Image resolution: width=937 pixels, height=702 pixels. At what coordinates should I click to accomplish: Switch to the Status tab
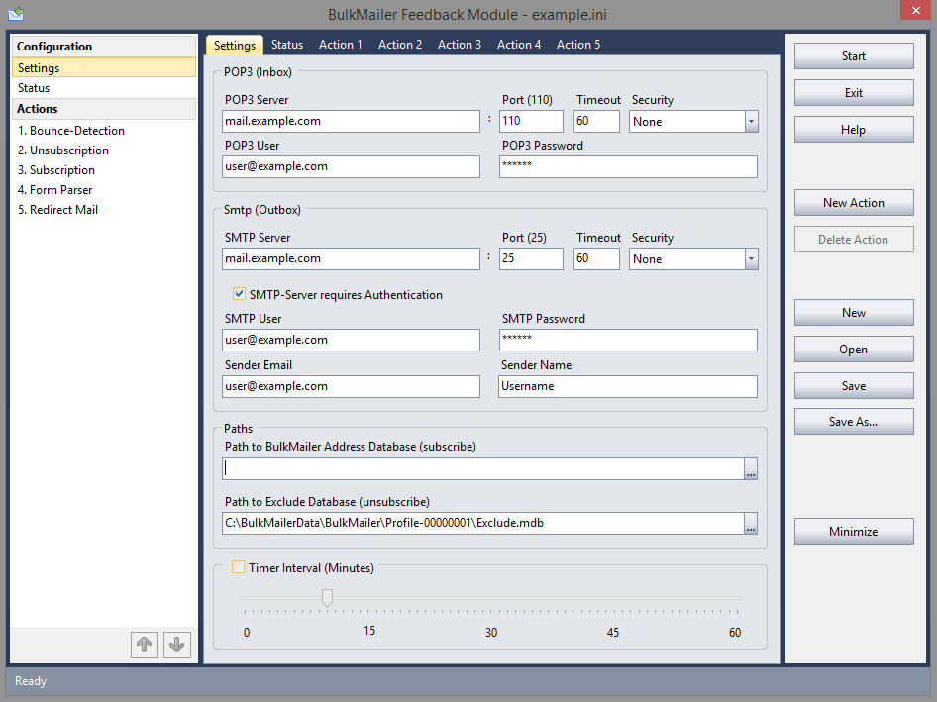point(287,45)
